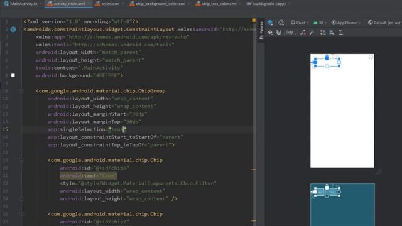This screenshot has width=402, height=226.
Task: Click app:layout_constraintTop_toTopOf parent line
Action: [x=111, y=145]
